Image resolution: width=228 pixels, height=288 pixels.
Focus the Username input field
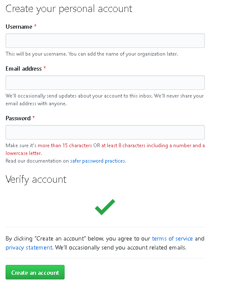point(105,41)
